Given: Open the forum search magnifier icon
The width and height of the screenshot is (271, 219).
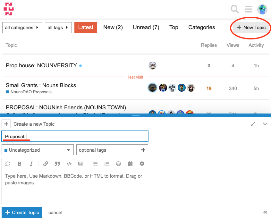Looking at the screenshot, I should [x=234, y=9].
